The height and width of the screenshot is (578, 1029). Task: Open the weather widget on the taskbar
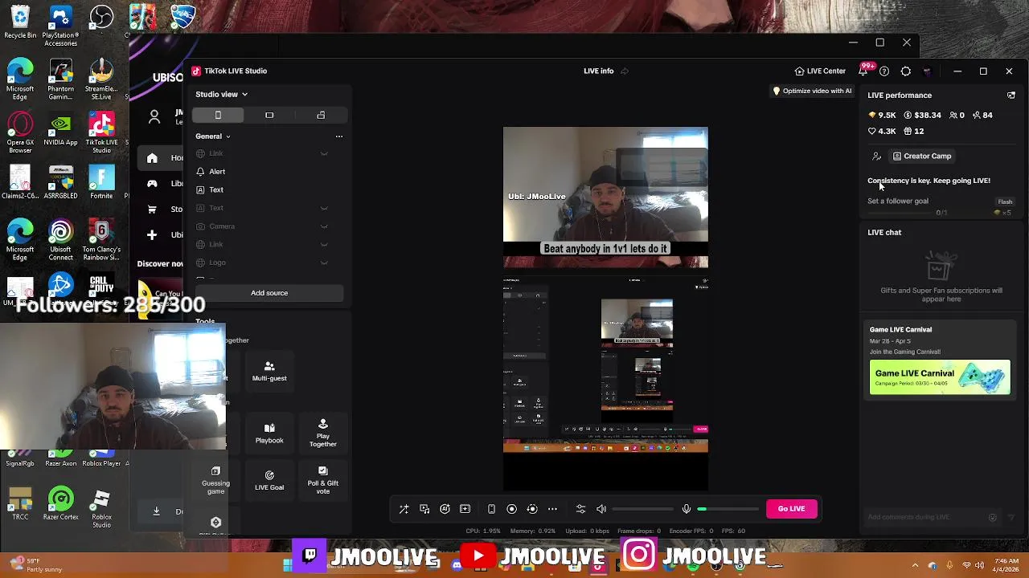[x=36, y=565]
